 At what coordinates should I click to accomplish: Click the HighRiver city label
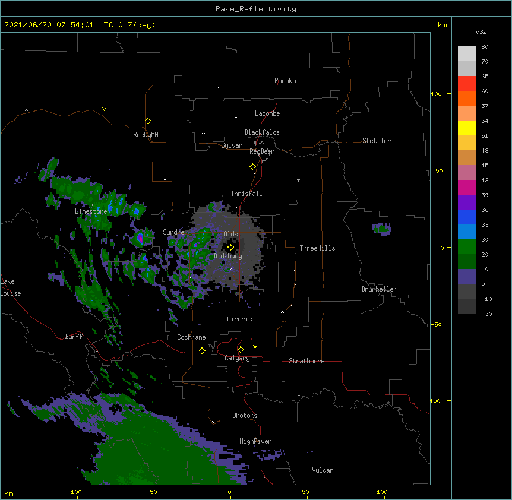pyautogui.click(x=255, y=441)
